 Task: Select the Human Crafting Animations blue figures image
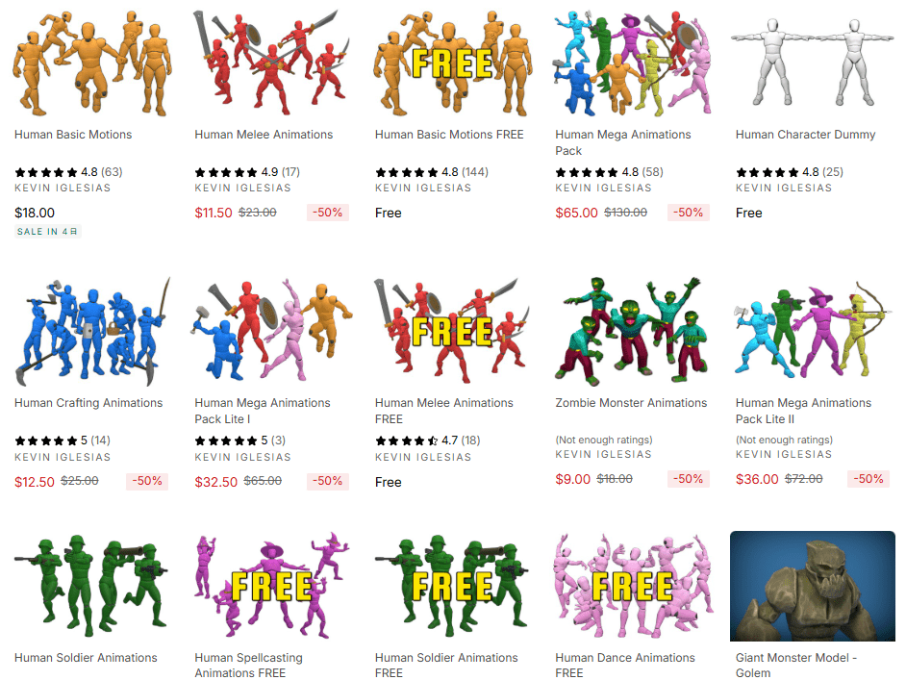[x=90, y=331]
